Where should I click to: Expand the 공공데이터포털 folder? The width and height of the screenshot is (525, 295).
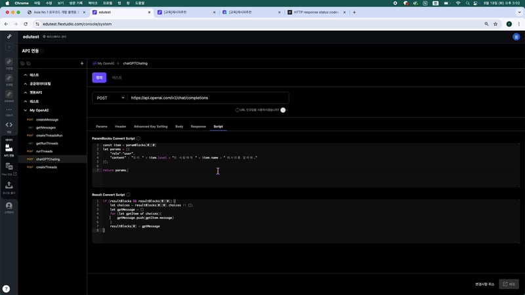pos(25,84)
